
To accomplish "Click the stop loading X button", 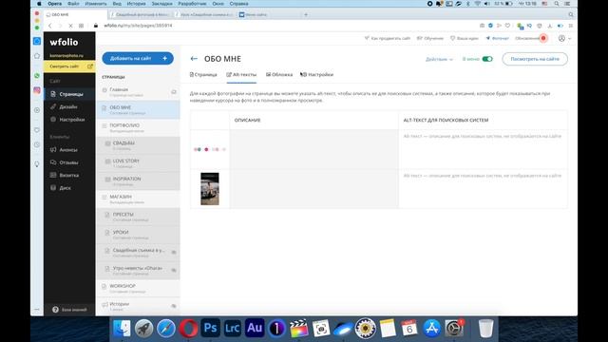I will [70, 26].
